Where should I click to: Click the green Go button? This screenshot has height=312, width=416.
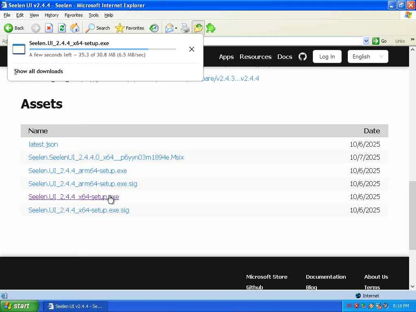[379, 41]
